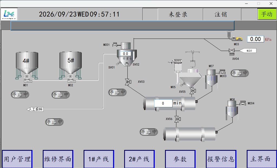Screen dimensions: 277x168
Task: Click the red KPa unit label
Action: coord(268,39)
